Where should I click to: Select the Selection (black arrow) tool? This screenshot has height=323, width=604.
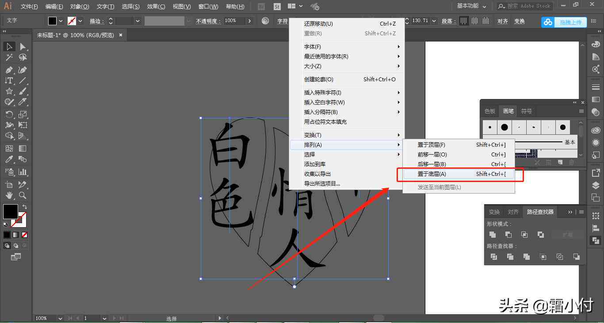click(9, 46)
